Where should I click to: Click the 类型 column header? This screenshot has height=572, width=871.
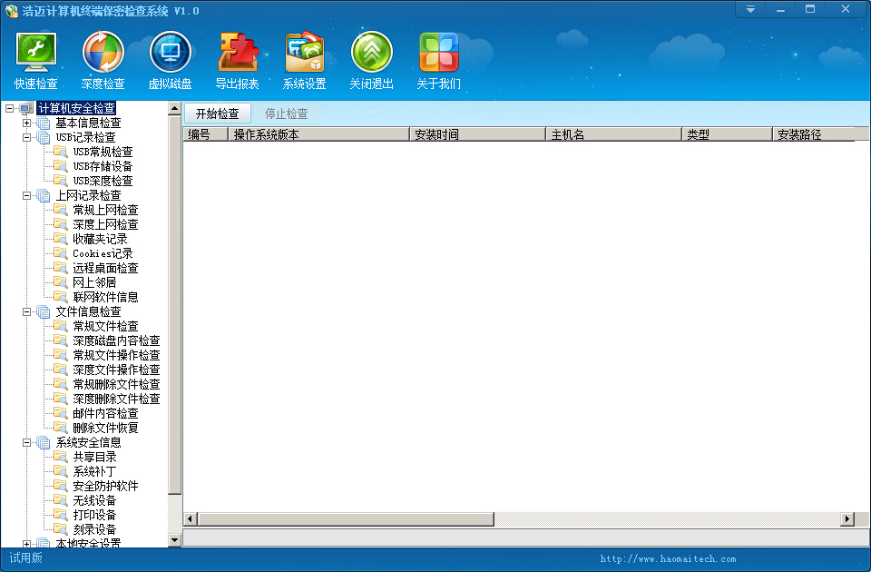click(x=727, y=134)
